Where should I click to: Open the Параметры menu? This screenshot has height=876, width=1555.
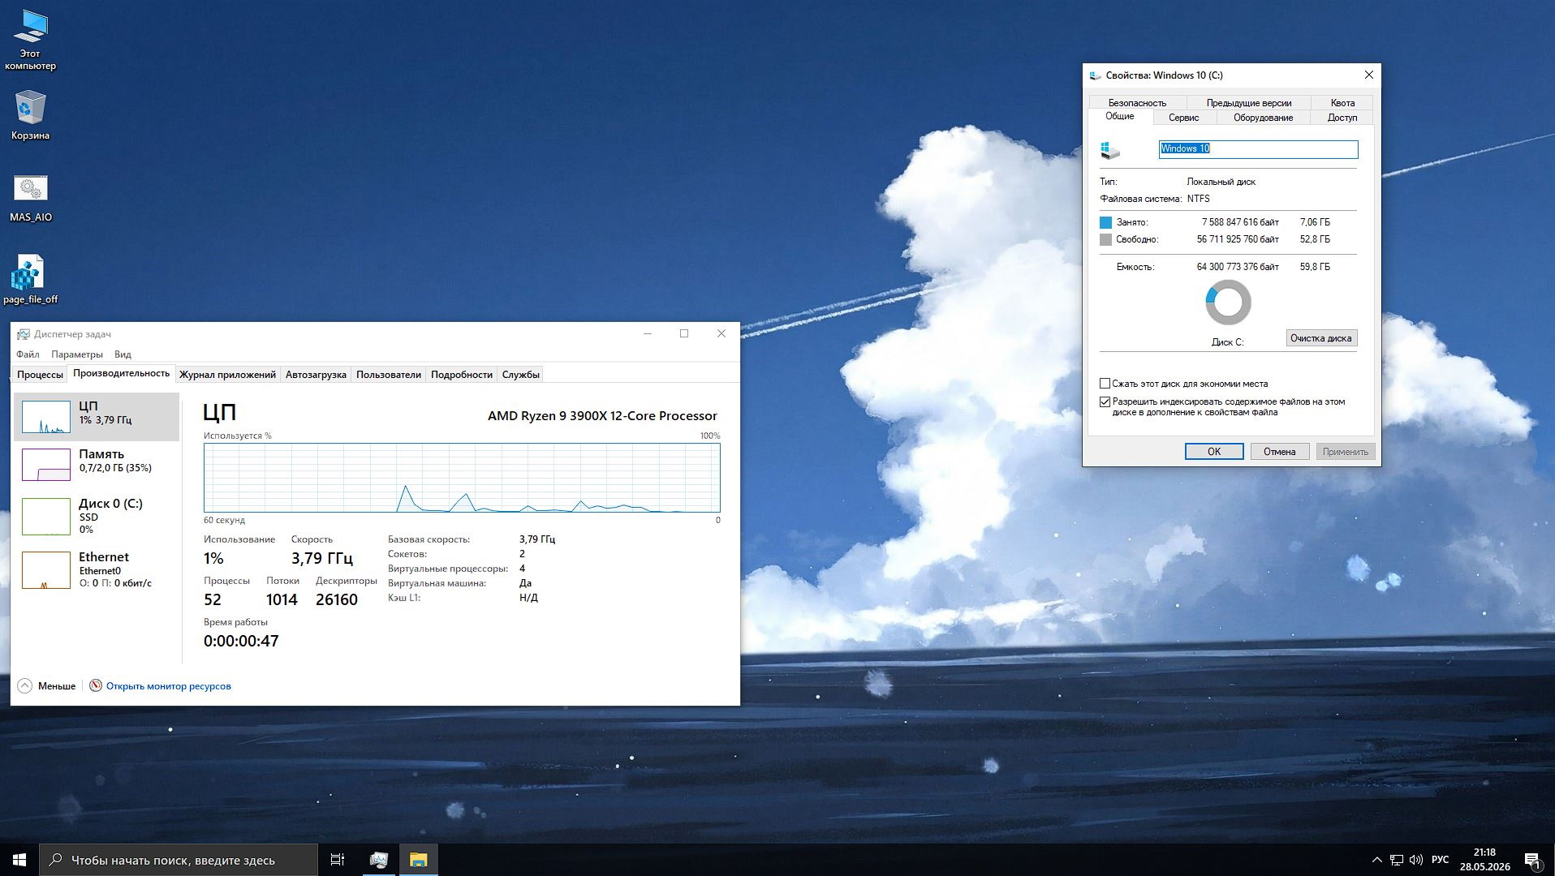click(77, 354)
